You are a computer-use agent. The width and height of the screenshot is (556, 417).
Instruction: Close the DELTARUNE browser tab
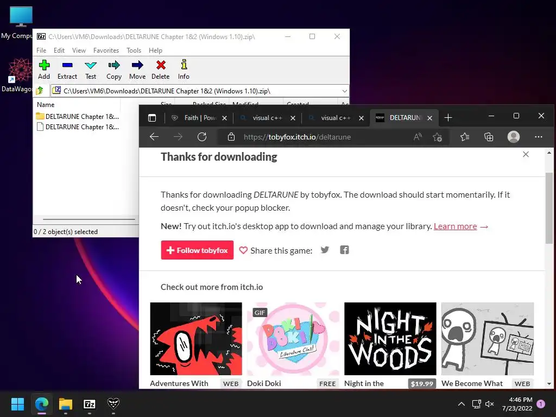(430, 118)
